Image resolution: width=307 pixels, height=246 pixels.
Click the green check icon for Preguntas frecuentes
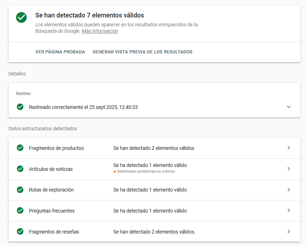(x=20, y=210)
